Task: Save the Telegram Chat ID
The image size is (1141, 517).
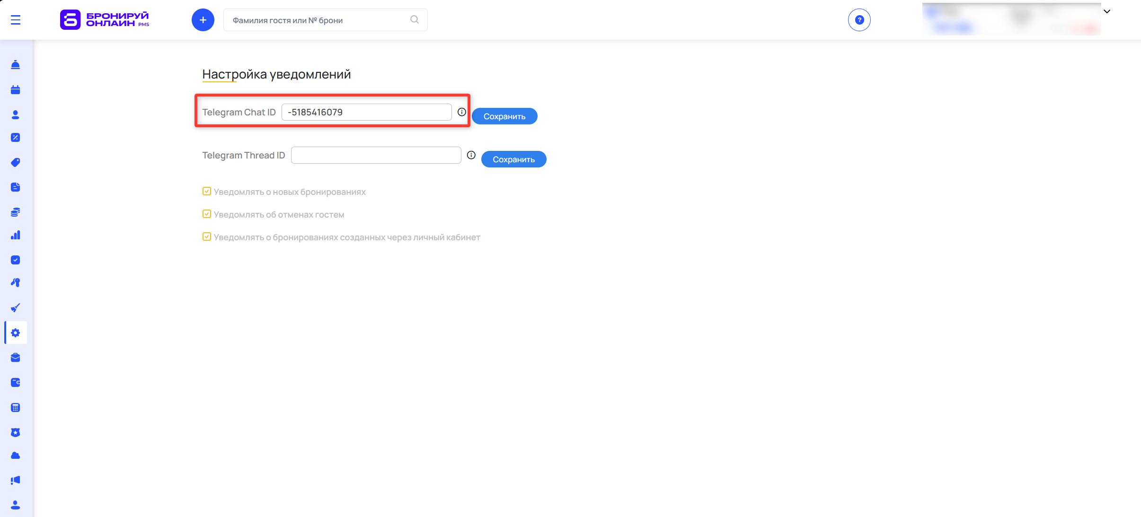Action: [x=504, y=116]
